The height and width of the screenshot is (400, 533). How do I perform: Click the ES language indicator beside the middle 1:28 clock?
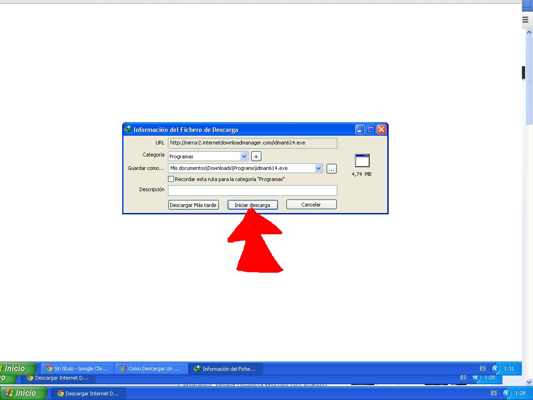coord(463,378)
